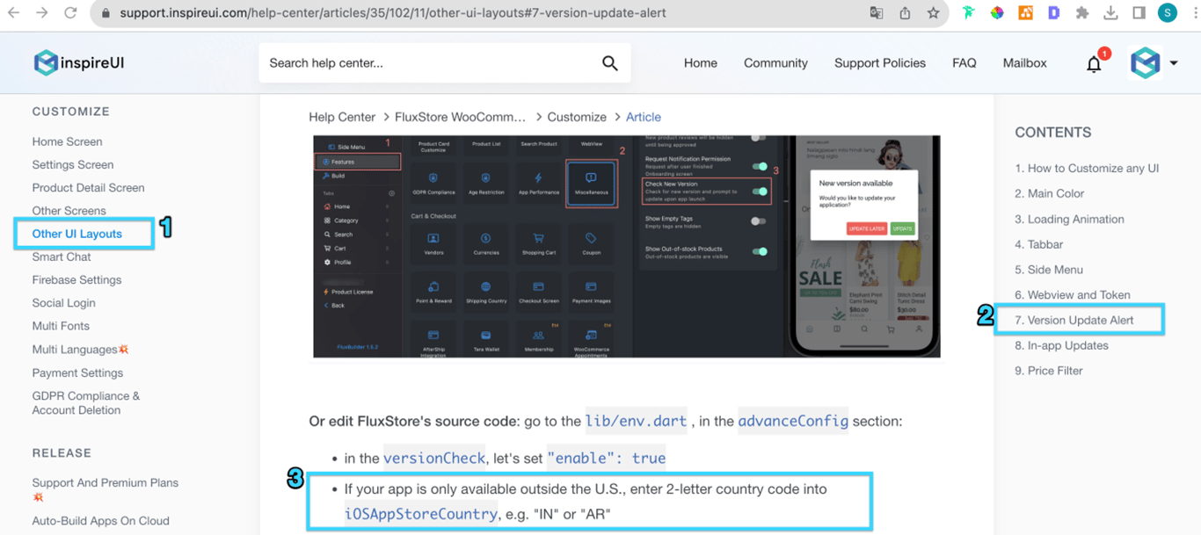Select Other Screens in the sidebar
1201x535 pixels.
pos(69,211)
